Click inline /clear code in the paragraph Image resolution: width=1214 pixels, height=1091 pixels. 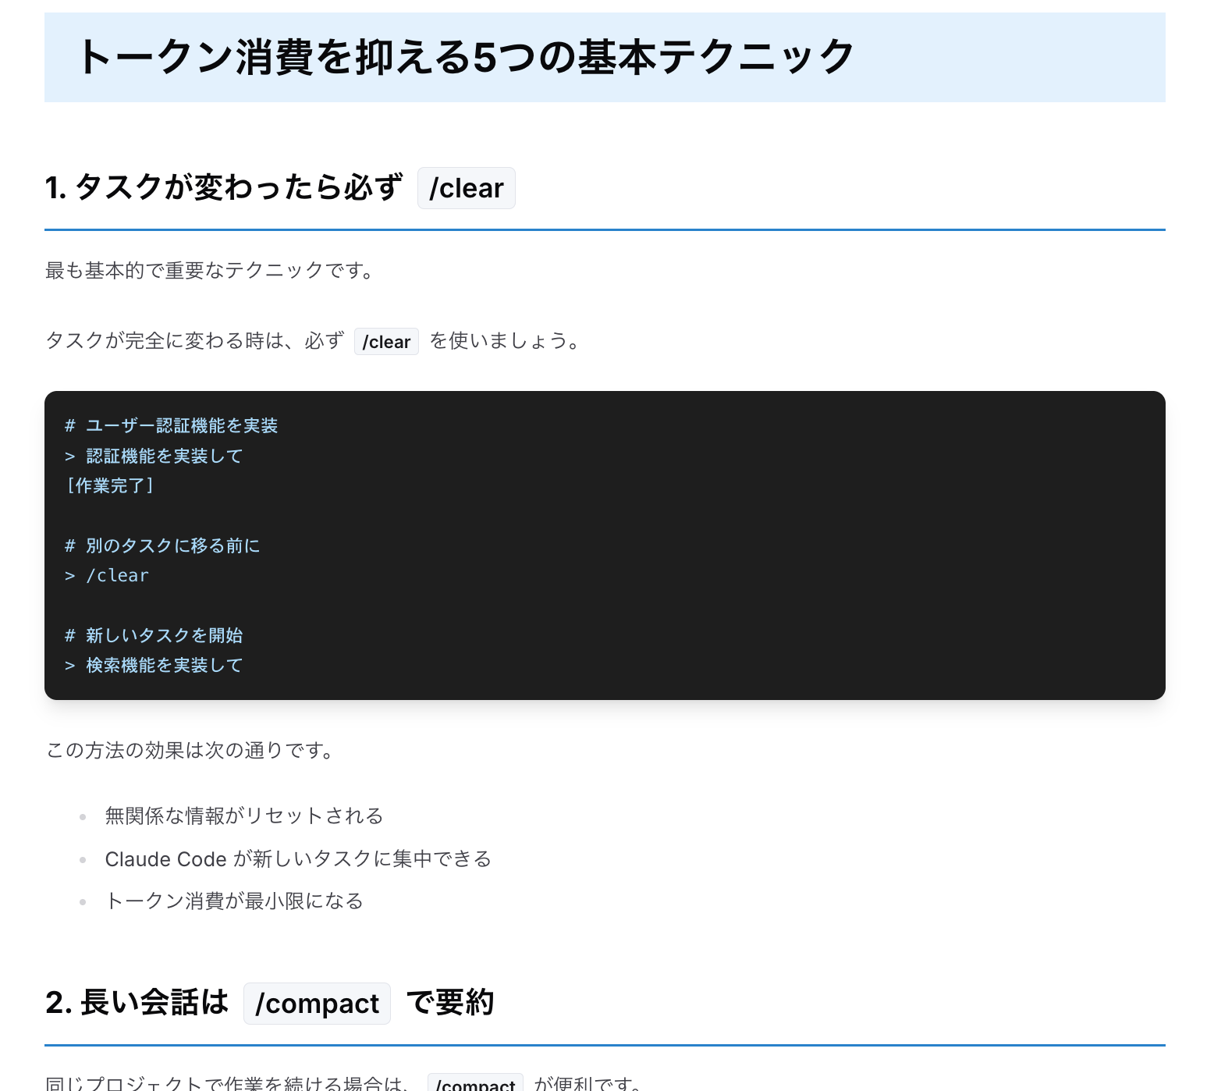(x=386, y=342)
